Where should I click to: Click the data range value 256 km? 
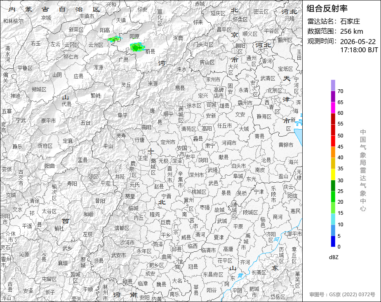coord(352,31)
